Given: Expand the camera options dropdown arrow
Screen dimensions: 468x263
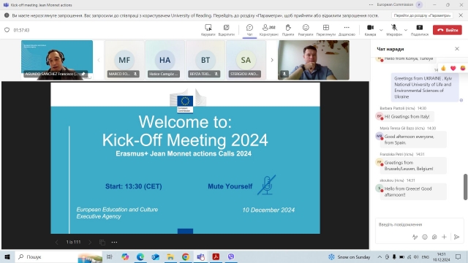Looking at the screenshot, I should (x=381, y=30).
